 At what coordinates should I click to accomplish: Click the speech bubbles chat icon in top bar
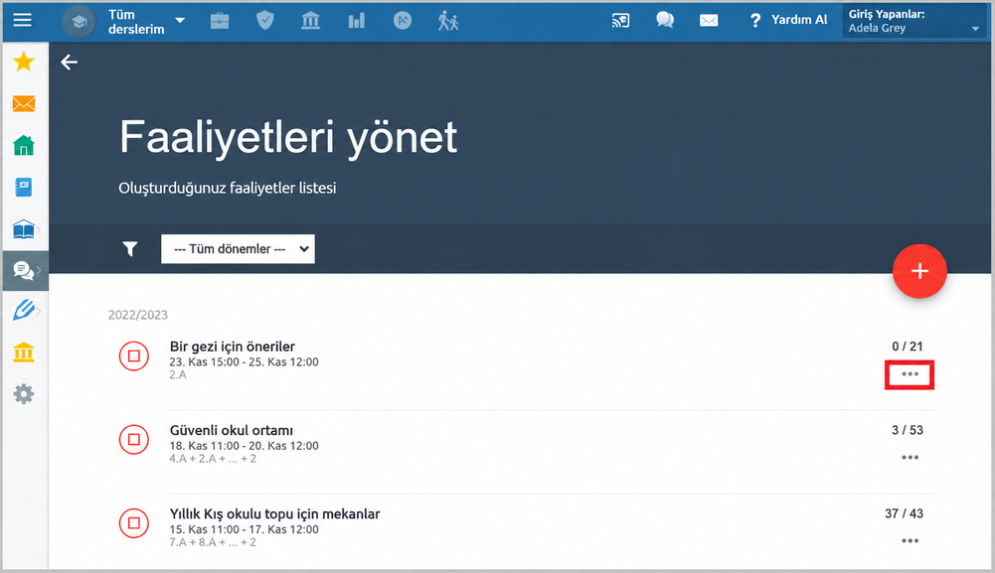click(x=665, y=20)
